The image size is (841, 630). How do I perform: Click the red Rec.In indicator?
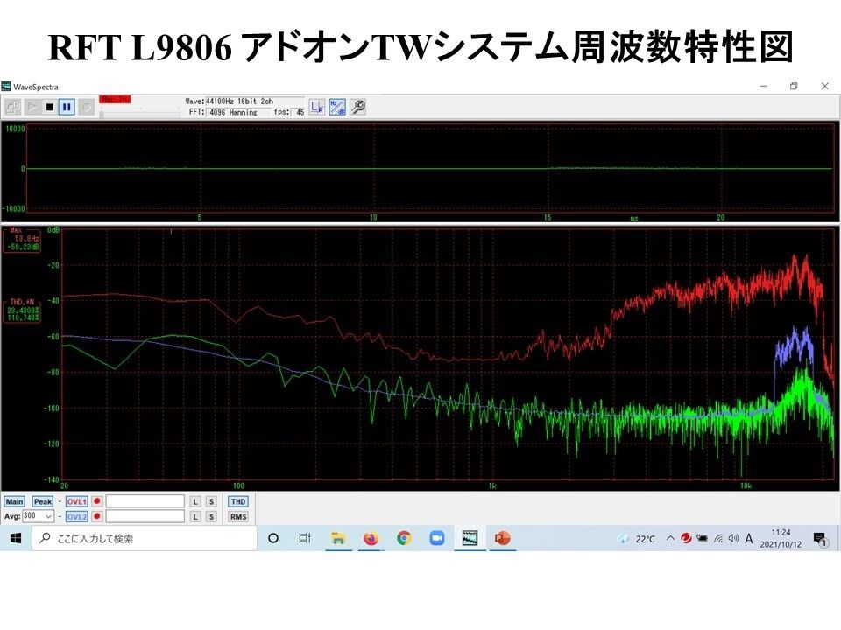tap(115, 100)
